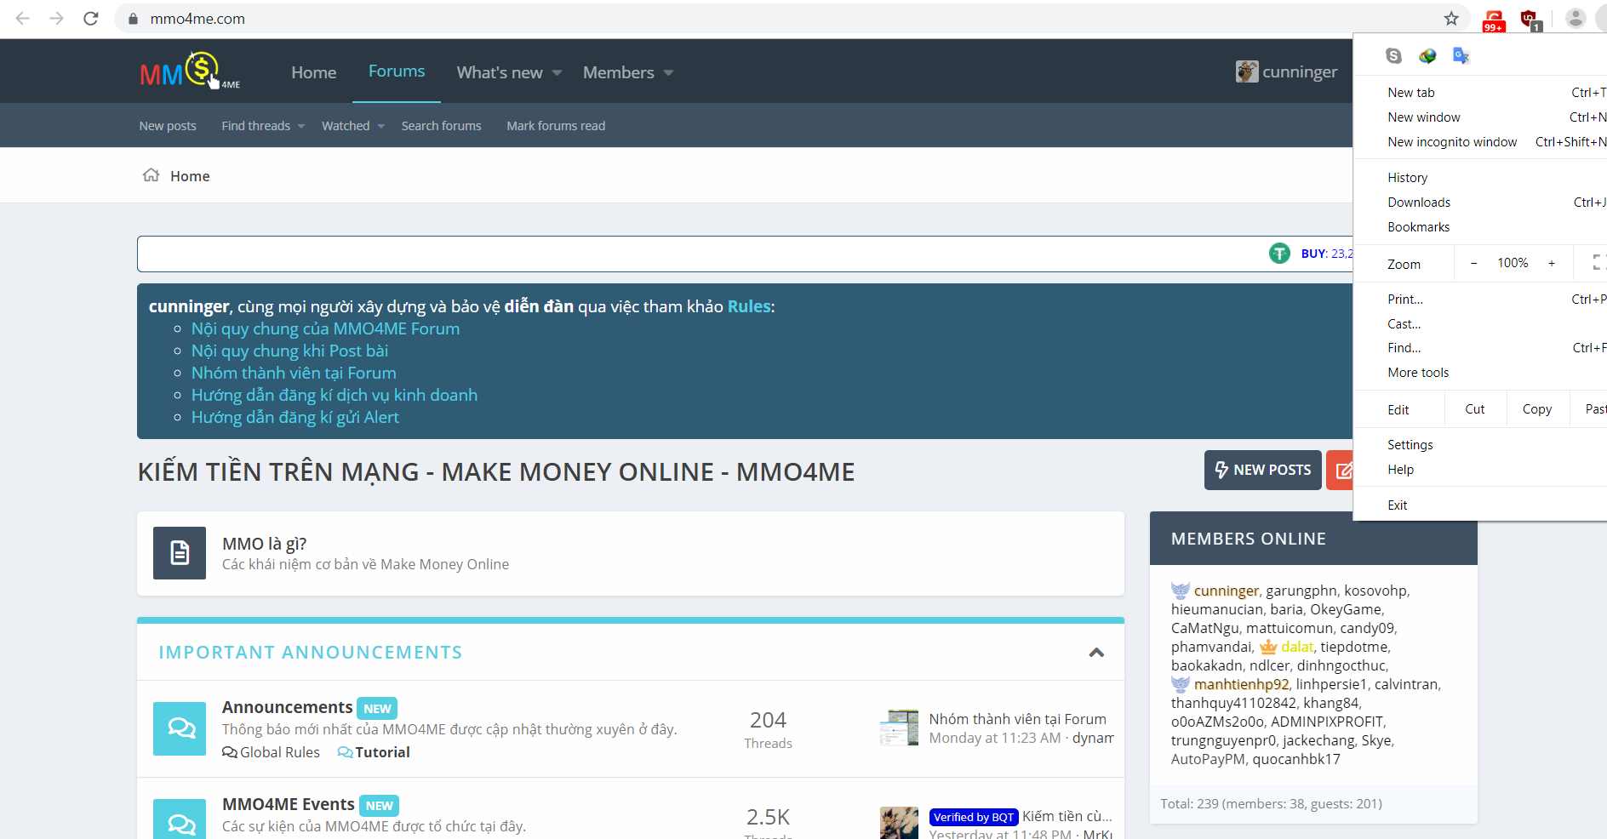Open the red extension with 99+ badge
This screenshot has width=1607, height=839.
point(1494,20)
